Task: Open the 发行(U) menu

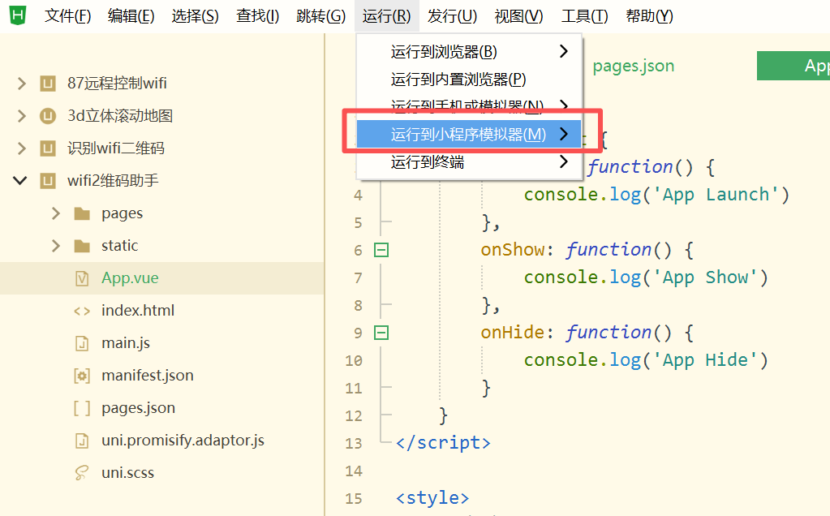Action: 452,16
